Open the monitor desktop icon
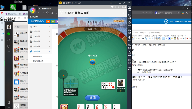 (2, 7)
